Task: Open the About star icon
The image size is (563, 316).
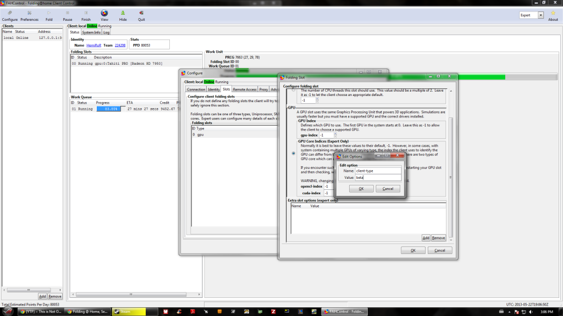Action: pos(553,16)
